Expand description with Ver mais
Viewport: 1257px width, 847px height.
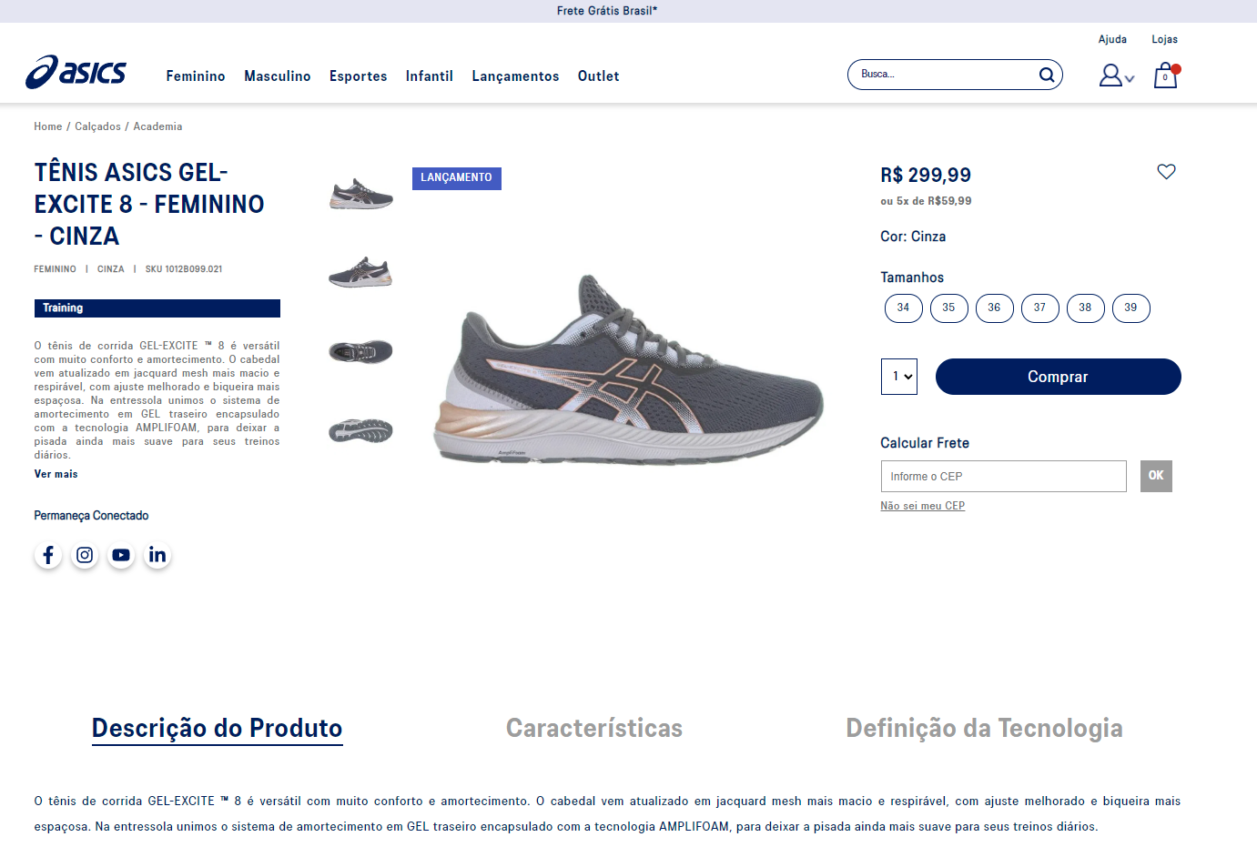click(56, 474)
